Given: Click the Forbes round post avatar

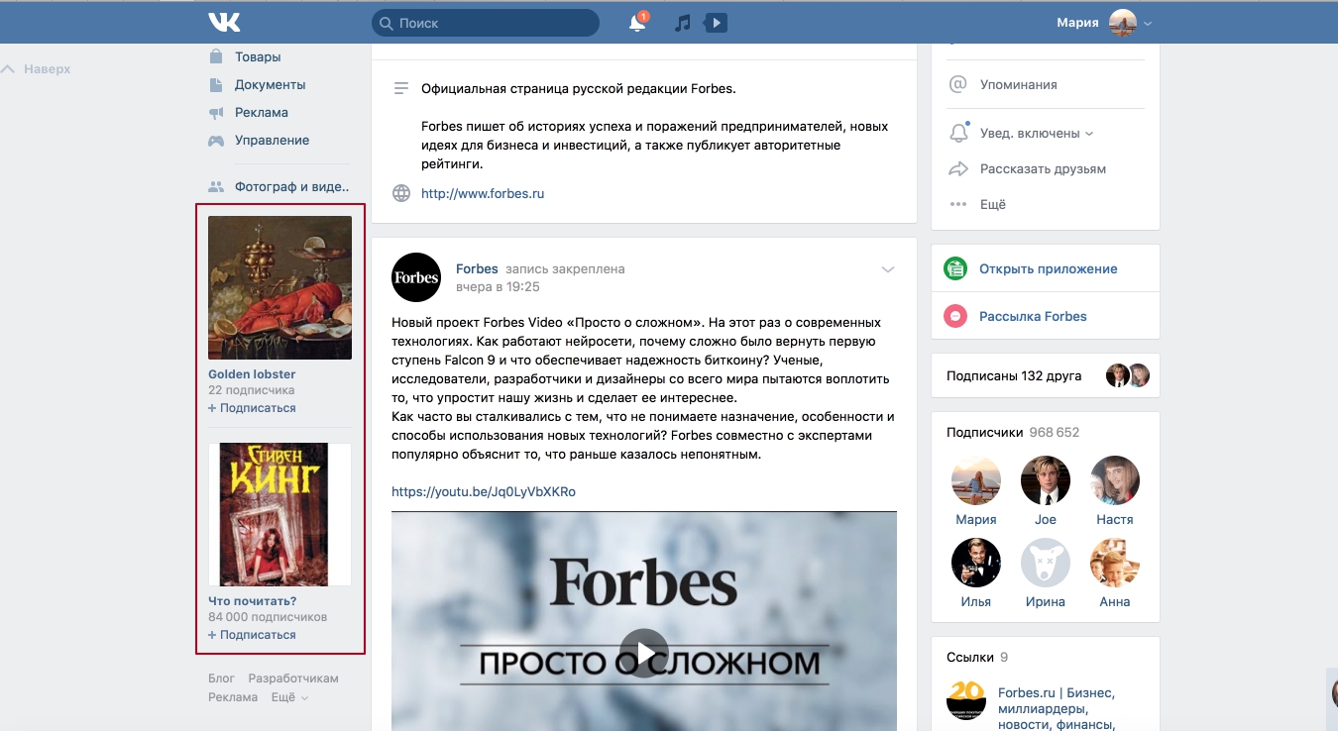Looking at the screenshot, I should point(416,277).
